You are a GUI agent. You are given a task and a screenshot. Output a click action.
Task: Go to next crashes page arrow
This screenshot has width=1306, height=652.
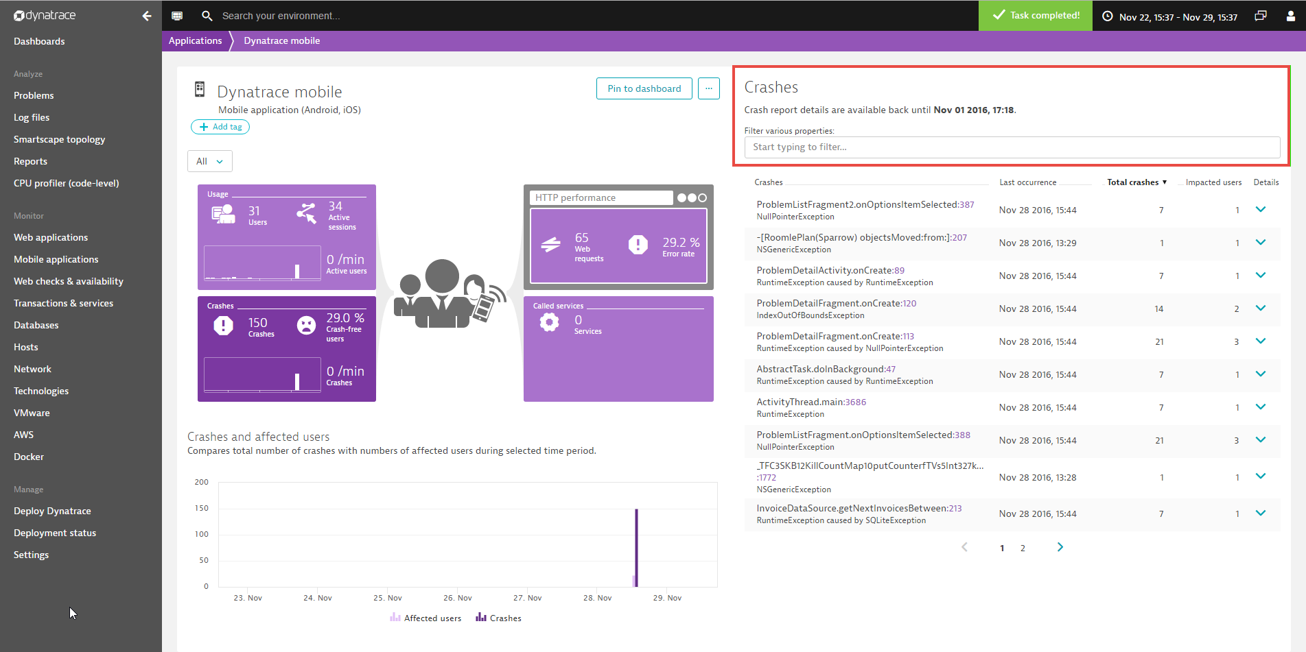click(x=1060, y=547)
